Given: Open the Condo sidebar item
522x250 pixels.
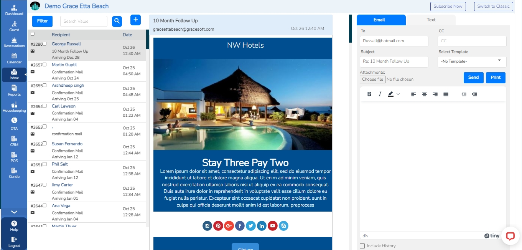Looking at the screenshot, I should [14, 173].
